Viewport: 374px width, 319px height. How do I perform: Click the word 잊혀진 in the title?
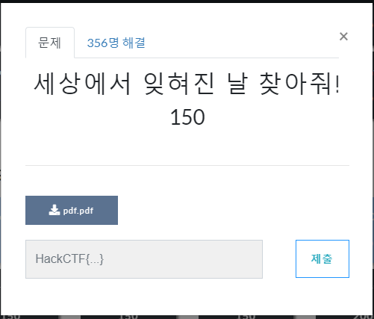(x=178, y=84)
